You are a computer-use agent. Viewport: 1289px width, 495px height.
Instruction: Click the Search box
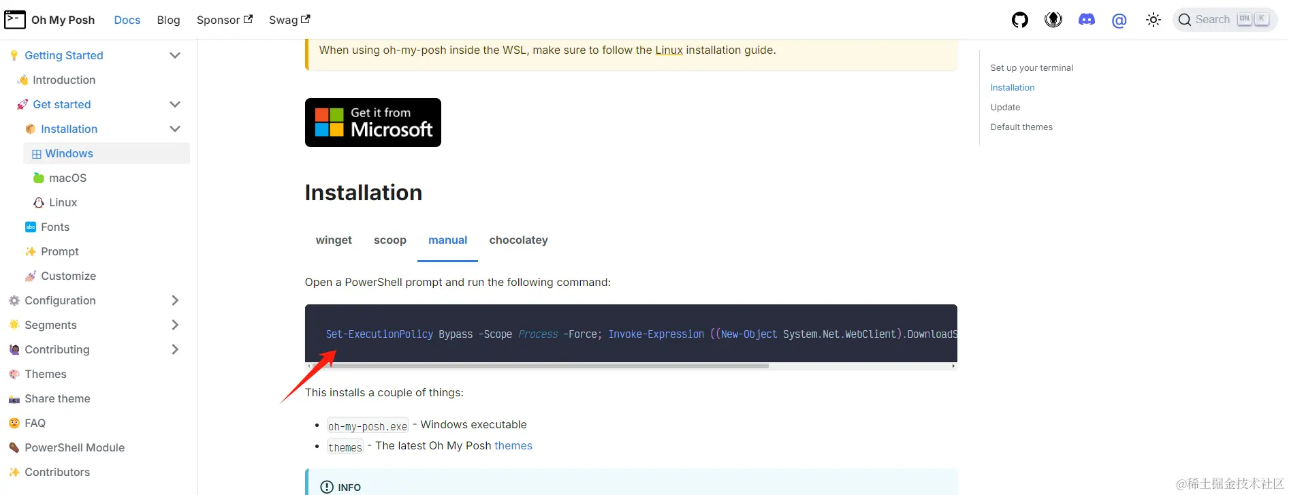point(1225,20)
